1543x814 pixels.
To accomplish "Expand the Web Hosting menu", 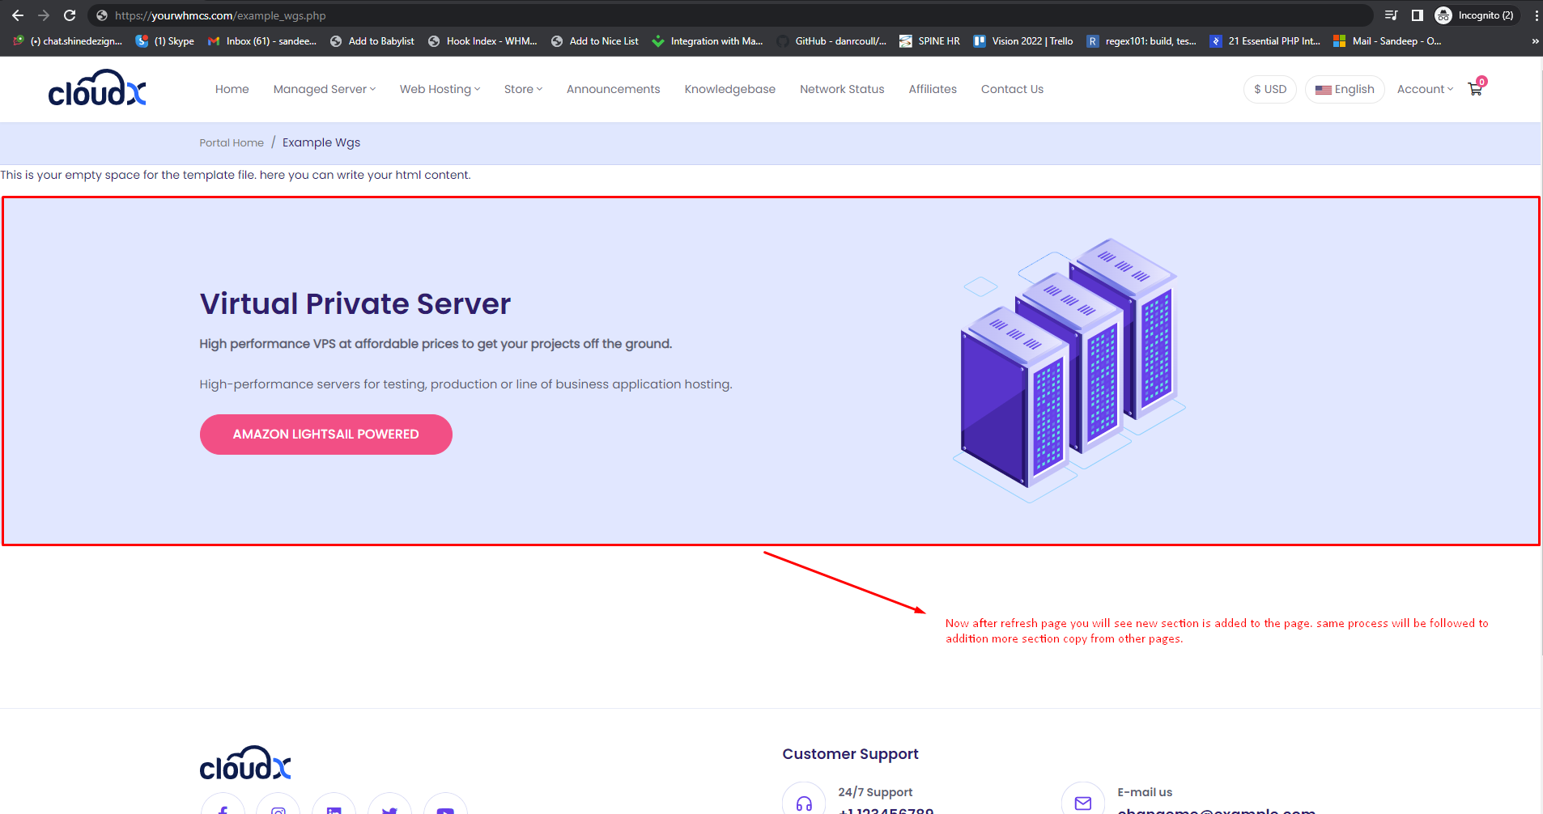I will [x=440, y=89].
